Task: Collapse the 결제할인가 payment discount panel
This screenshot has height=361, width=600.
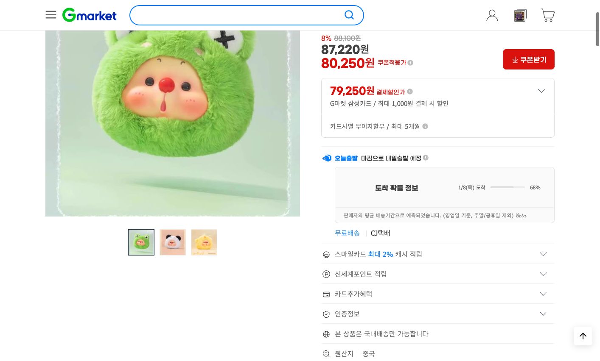Action: pyautogui.click(x=541, y=91)
